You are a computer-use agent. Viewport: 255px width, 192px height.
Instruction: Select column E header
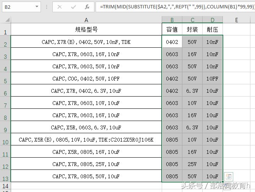point(236,20)
